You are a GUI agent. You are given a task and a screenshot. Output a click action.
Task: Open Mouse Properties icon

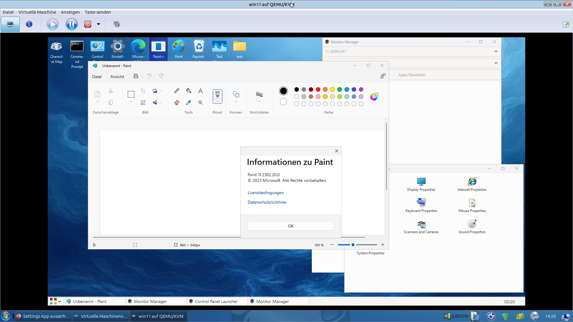(x=472, y=205)
